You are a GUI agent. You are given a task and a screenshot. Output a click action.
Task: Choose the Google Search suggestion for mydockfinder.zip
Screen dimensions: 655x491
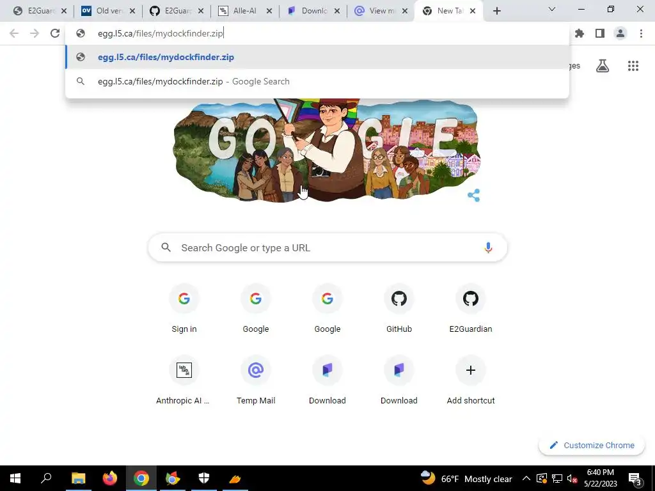pos(317,81)
